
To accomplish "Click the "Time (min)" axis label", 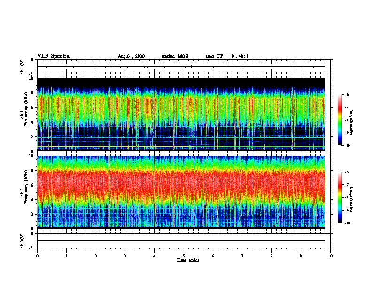I will (188, 260).
